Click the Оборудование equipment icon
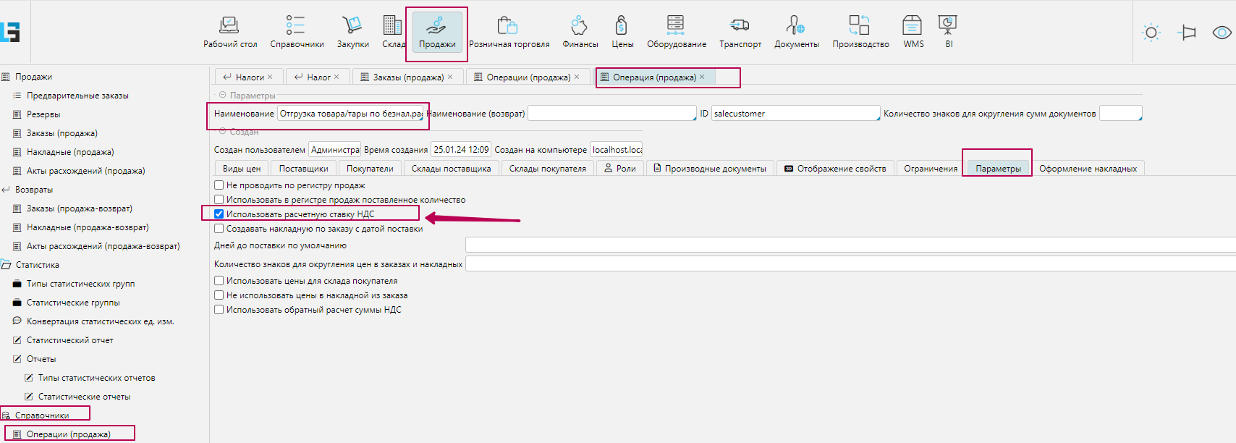This screenshot has width=1236, height=443. pos(676,25)
